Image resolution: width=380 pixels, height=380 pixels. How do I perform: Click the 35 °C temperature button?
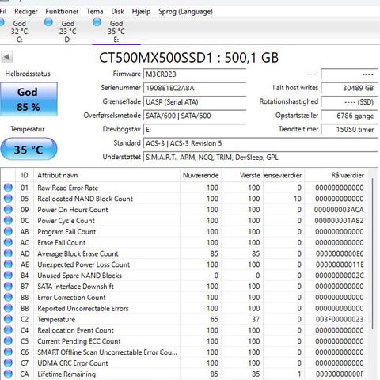(28, 150)
